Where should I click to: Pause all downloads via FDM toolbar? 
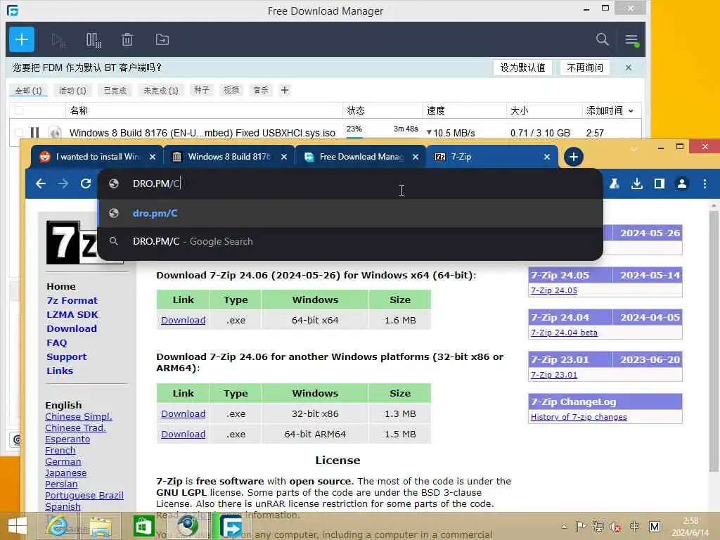94,40
